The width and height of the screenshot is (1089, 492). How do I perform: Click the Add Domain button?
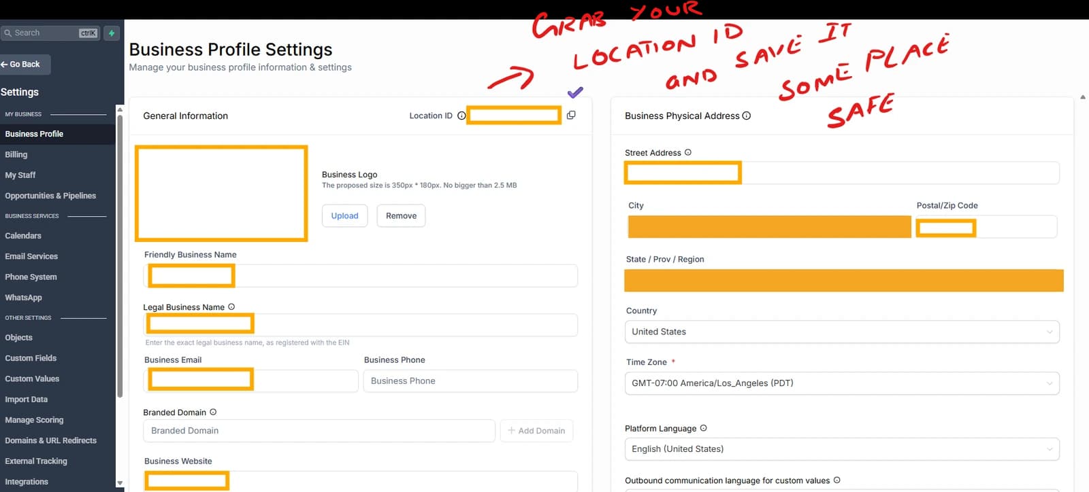coord(536,431)
